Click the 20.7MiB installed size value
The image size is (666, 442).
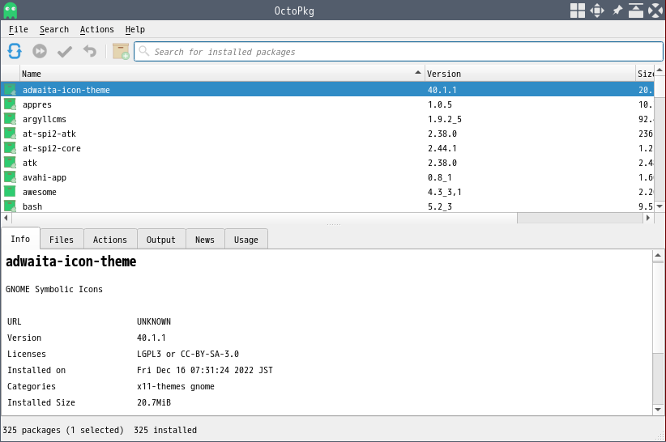pyautogui.click(x=154, y=402)
